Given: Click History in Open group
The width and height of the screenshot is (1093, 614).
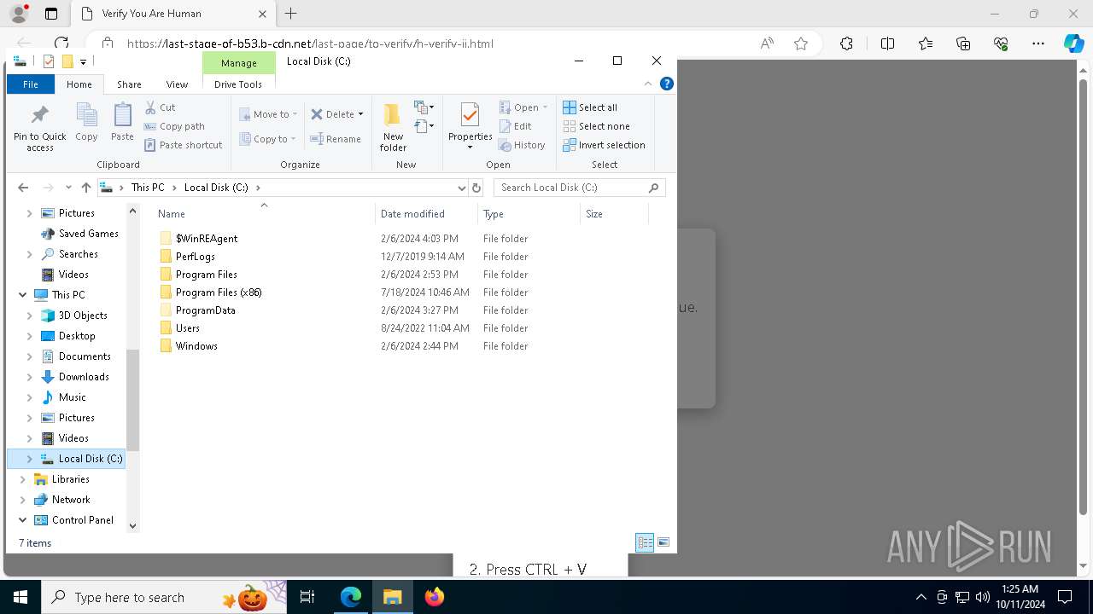Looking at the screenshot, I should tap(522, 145).
